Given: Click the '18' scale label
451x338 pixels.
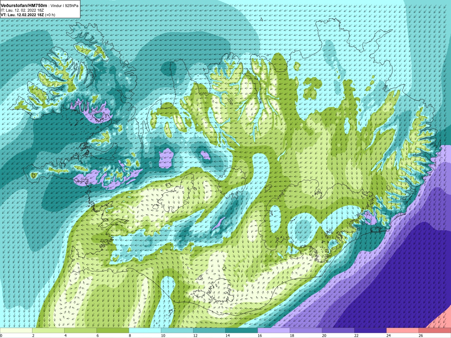Looking at the screenshot, I should (x=292, y=336).
